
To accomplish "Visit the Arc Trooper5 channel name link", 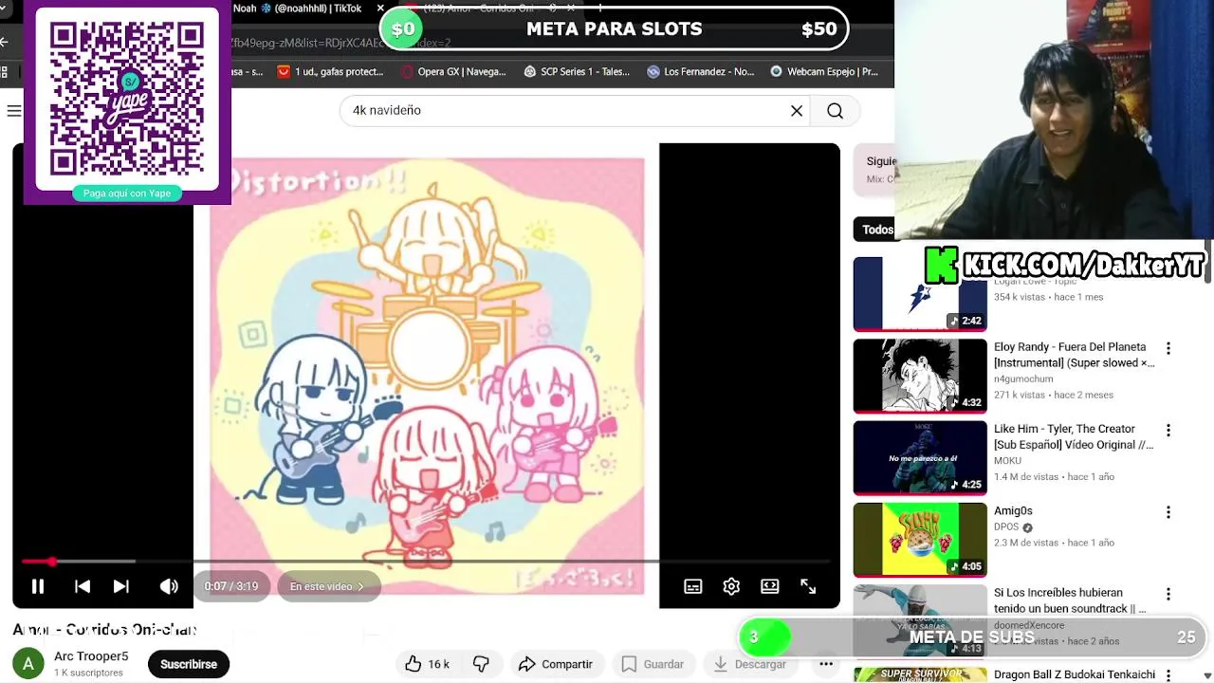I will (x=91, y=656).
